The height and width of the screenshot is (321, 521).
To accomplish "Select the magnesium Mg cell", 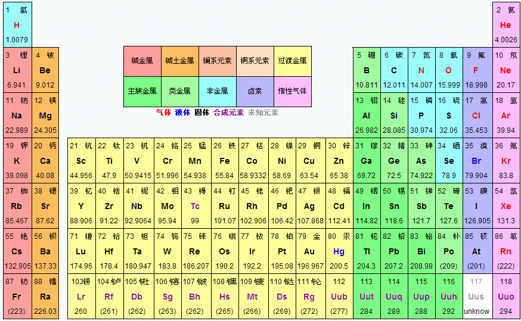I will (45, 115).
